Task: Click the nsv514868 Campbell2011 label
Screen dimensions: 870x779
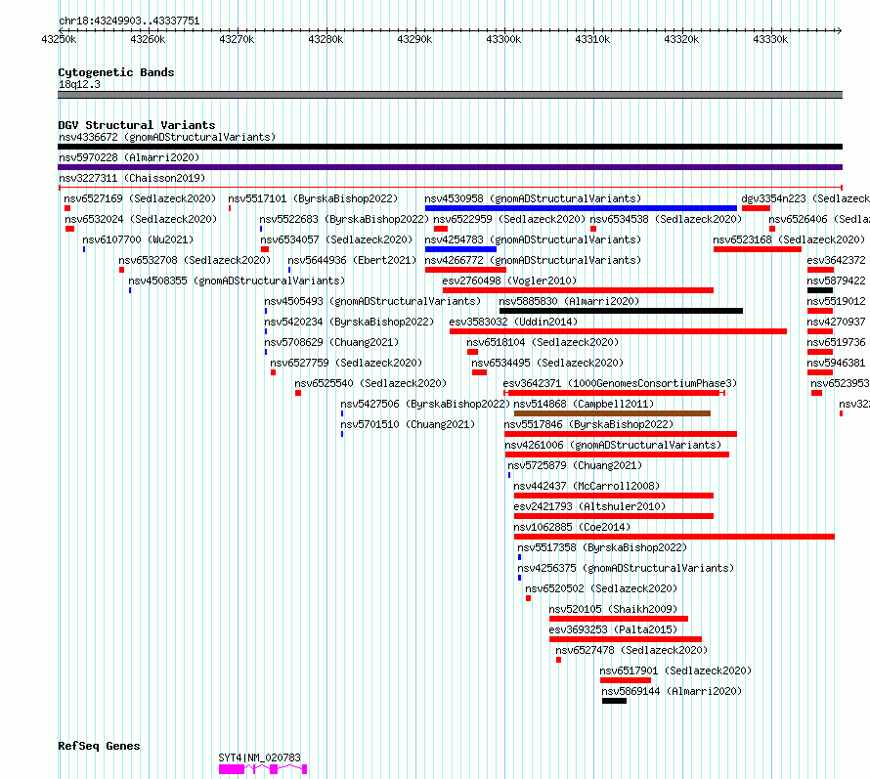Action: pyautogui.click(x=584, y=404)
